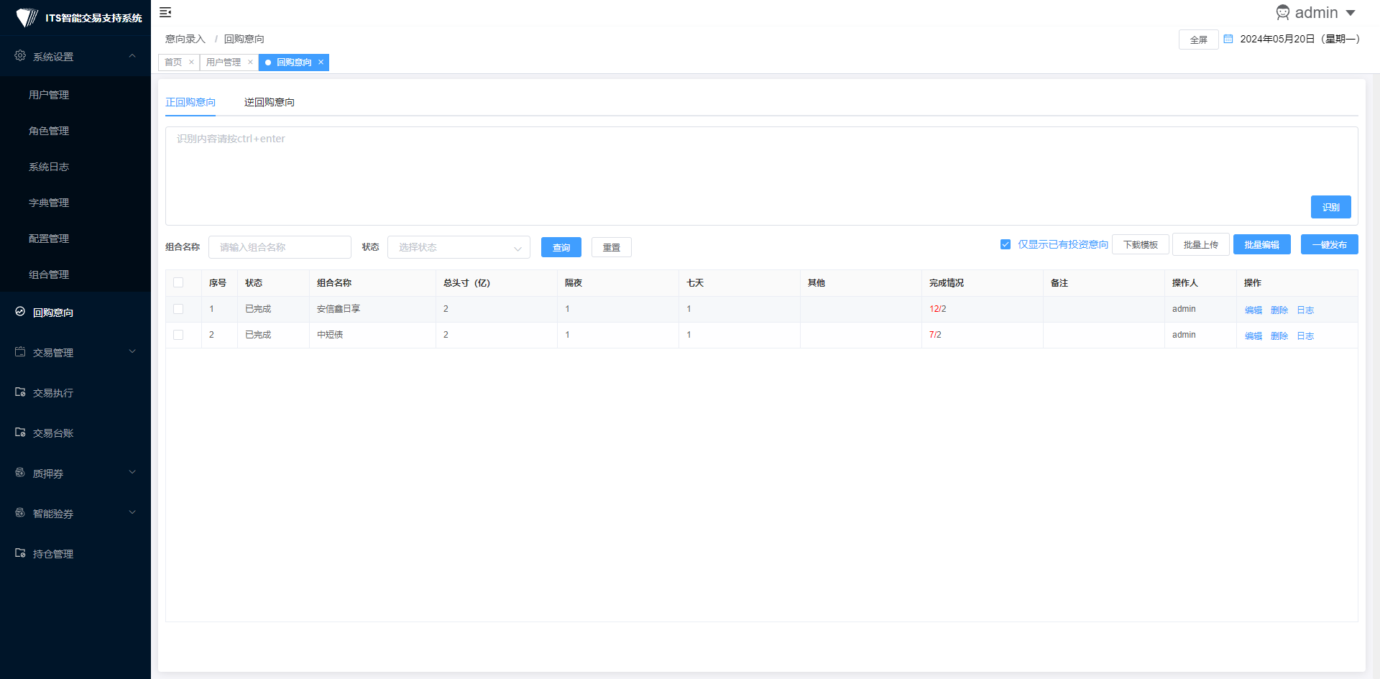Open 配置管理 in the sidebar
The height and width of the screenshot is (679, 1380).
click(x=49, y=239)
